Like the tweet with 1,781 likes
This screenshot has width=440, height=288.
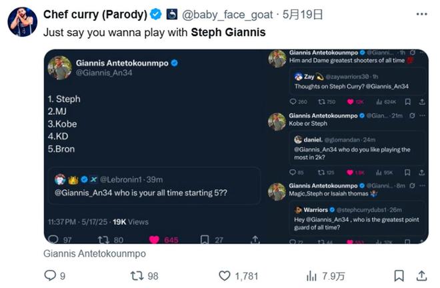(x=224, y=275)
